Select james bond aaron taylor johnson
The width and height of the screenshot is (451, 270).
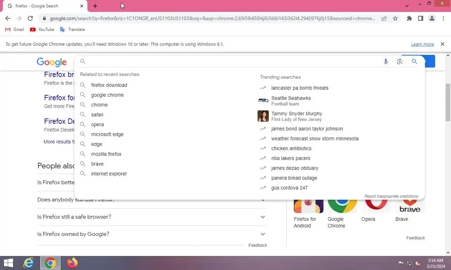point(307,129)
